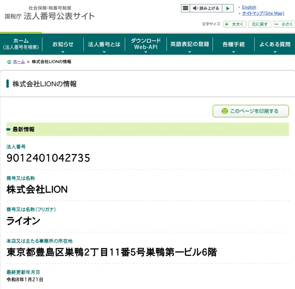Click the 国税庁 法人番号公表サイト logo

pyautogui.click(x=50, y=13)
